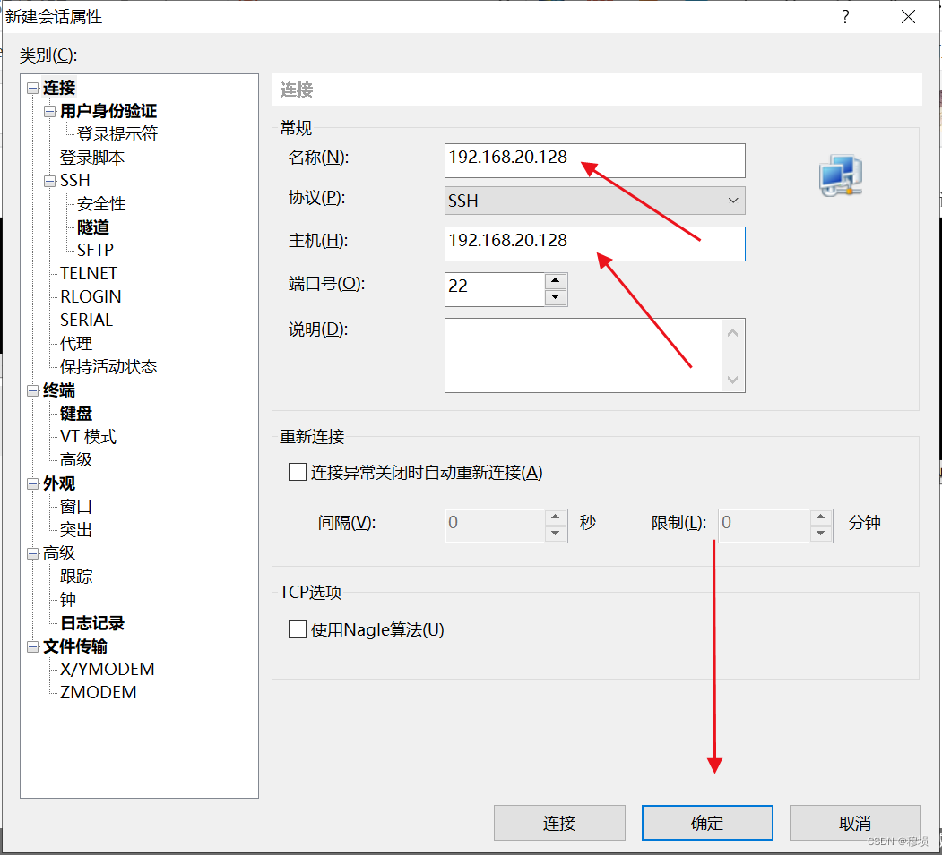The image size is (942, 855).
Task: Open help via the question mark icon
Action: pos(844,16)
